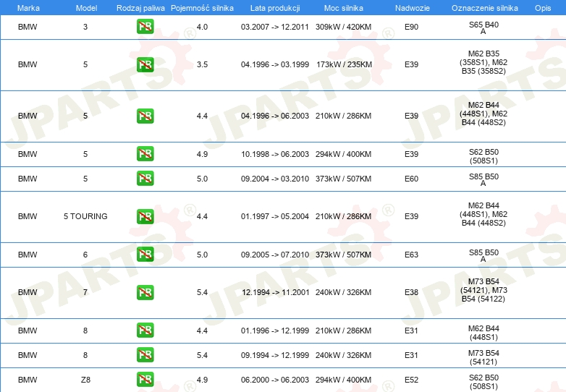Click the E63 body cell
This screenshot has height=392, width=566.
point(412,255)
